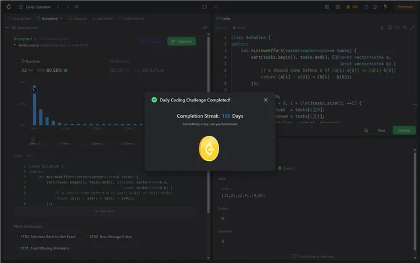Adjust the runtime chart range slider
This screenshot has width=420, height=263.
click(x=86, y=140)
